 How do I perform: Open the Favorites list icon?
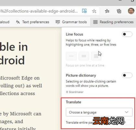(x=107, y=11)
